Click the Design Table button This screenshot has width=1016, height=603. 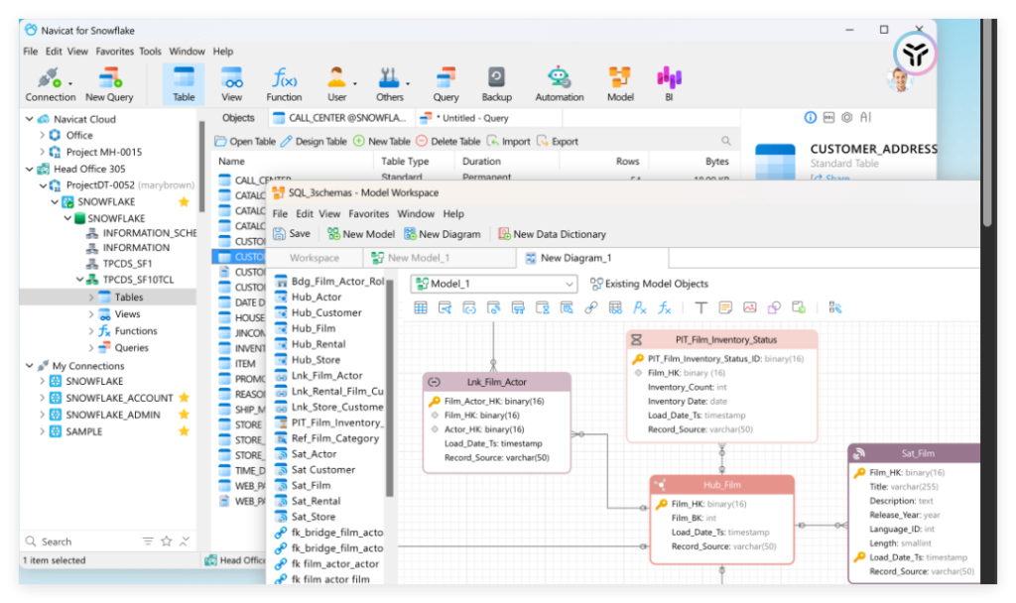pos(314,141)
